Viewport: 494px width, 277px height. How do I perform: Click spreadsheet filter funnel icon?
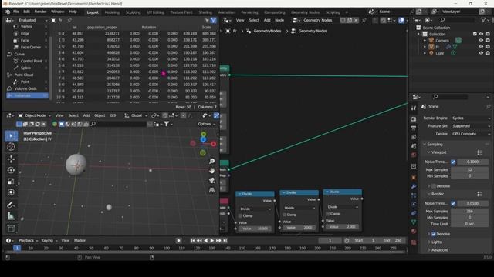click(x=213, y=21)
